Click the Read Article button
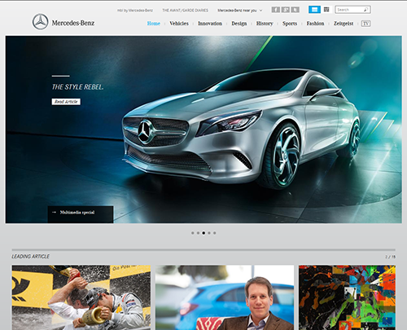This screenshot has height=330, width=407. 66,102
